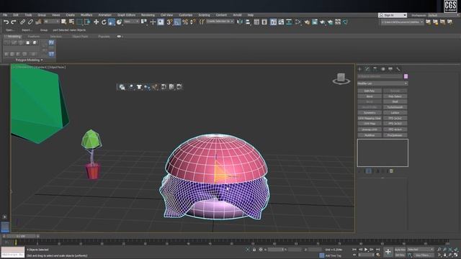Click the shirt icon in floating toolbar
The width and height of the screenshot is (461, 259).
(x=139, y=87)
